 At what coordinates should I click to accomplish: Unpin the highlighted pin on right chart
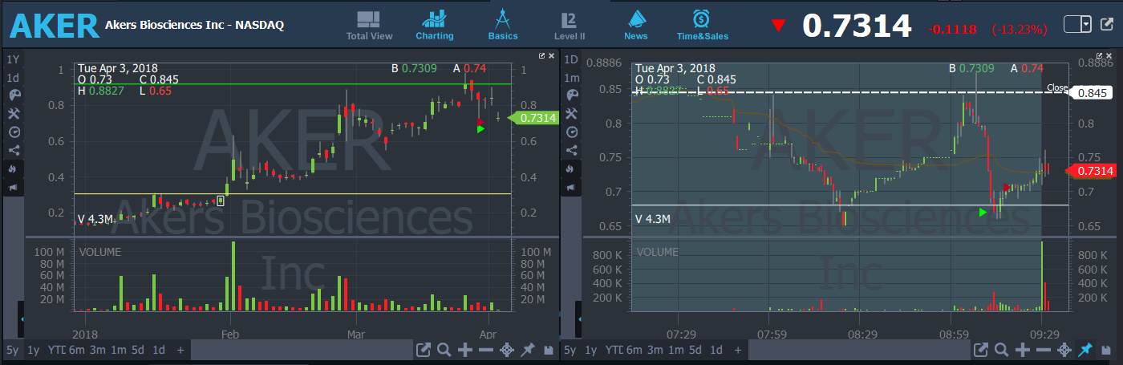click(x=1084, y=350)
